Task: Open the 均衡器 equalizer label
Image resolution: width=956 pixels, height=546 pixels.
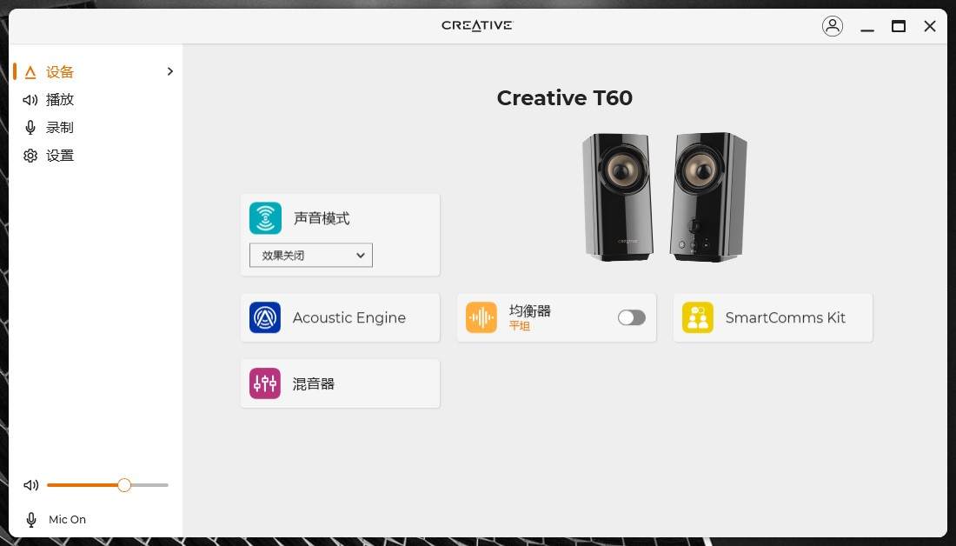Action: click(x=530, y=310)
